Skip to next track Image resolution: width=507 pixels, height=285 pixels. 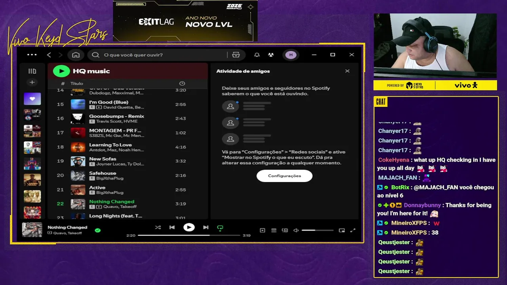pyautogui.click(x=206, y=228)
